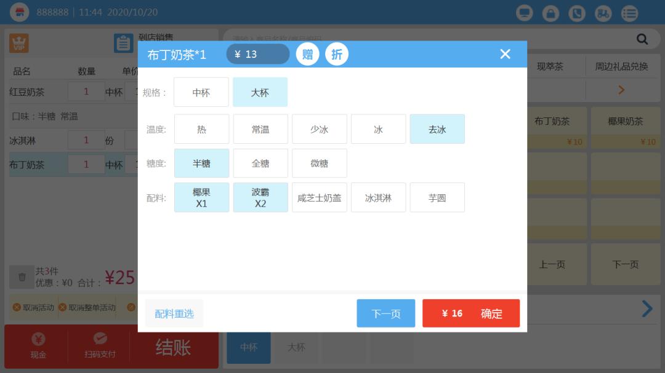Add 芋圆 topping
The height and width of the screenshot is (373, 665).
click(437, 197)
